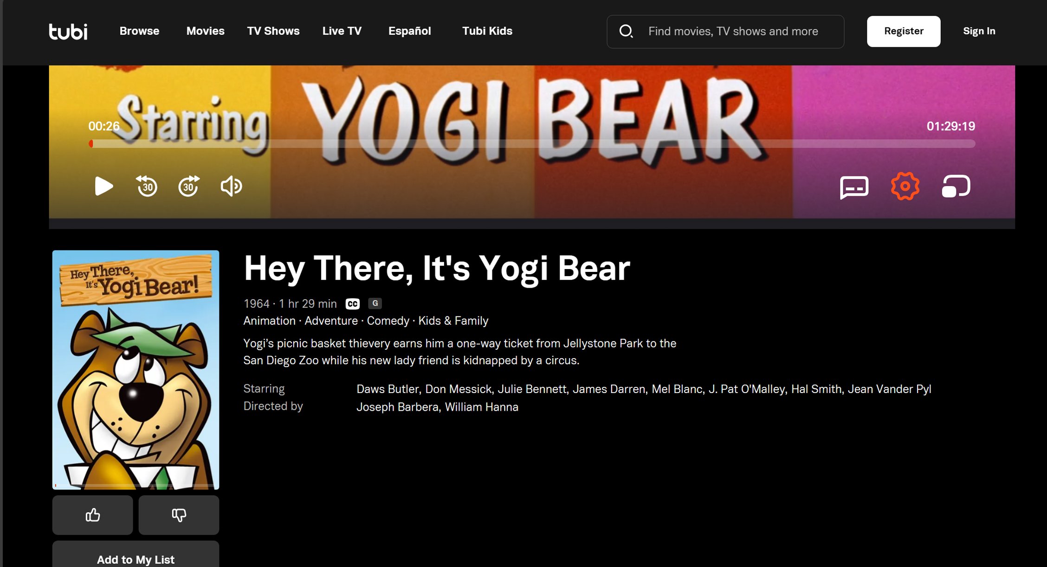Click actor Hal Smith

tap(816, 389)
